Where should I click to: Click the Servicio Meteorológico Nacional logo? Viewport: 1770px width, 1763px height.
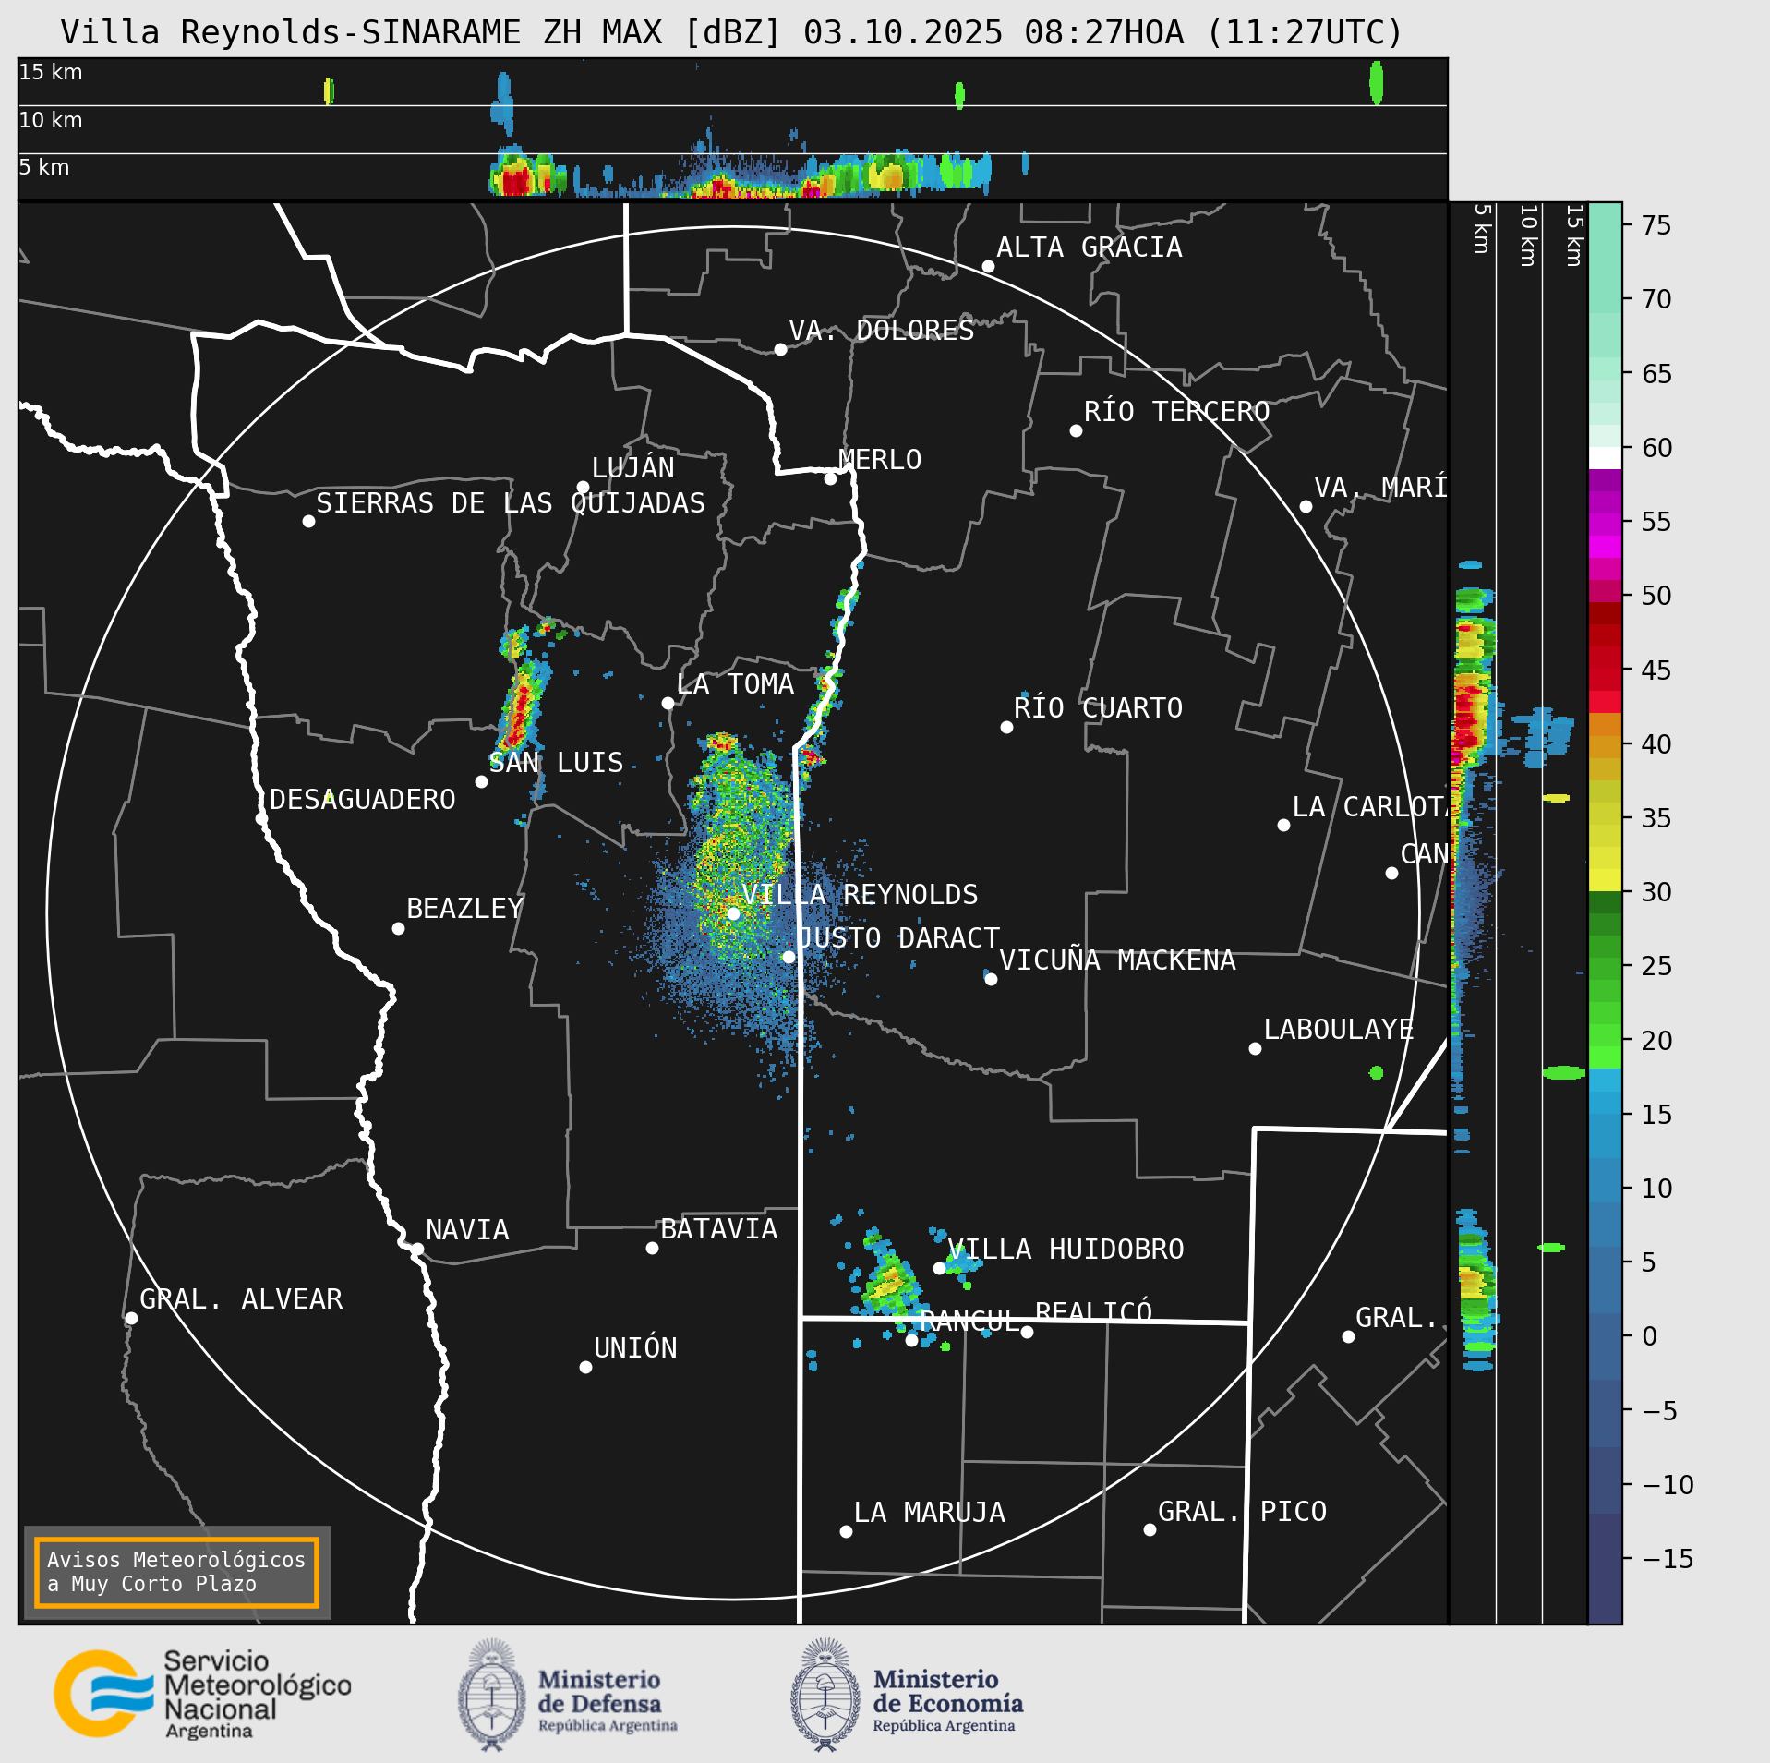(x=203, y=1695)
